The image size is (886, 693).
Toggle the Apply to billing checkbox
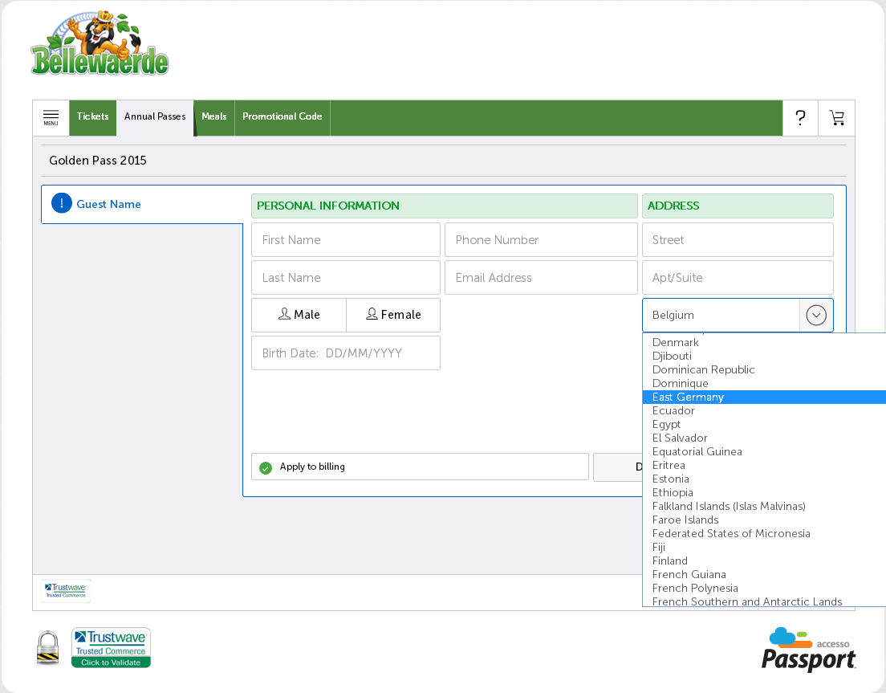click(266, 467)
